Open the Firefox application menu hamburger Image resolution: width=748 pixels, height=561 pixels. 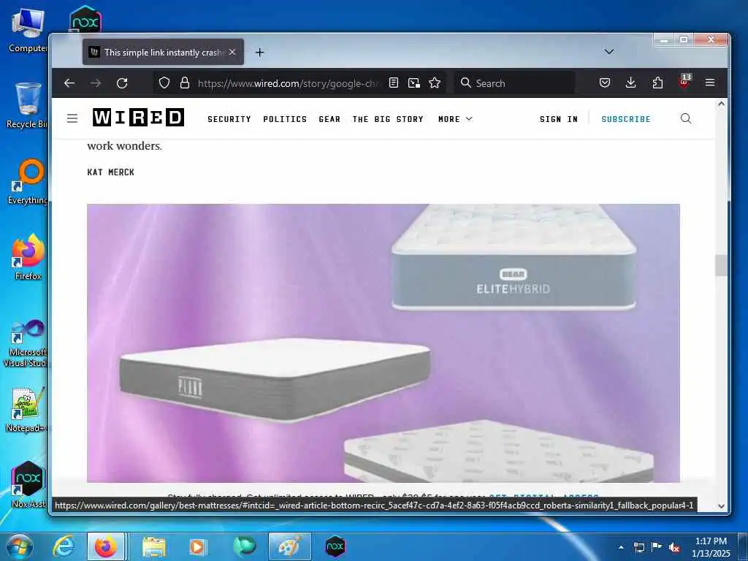(710, 83)
